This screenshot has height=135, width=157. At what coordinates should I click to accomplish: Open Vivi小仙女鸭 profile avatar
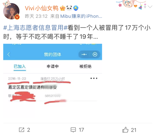11,11
